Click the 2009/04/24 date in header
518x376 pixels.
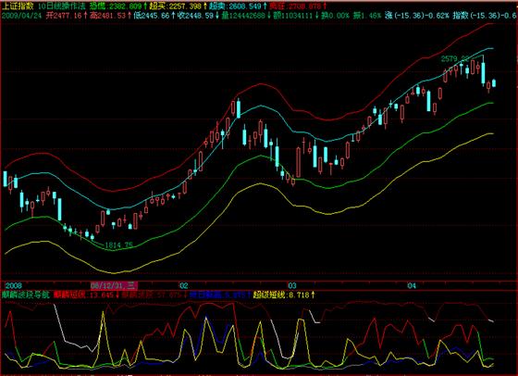pos(22,15)
